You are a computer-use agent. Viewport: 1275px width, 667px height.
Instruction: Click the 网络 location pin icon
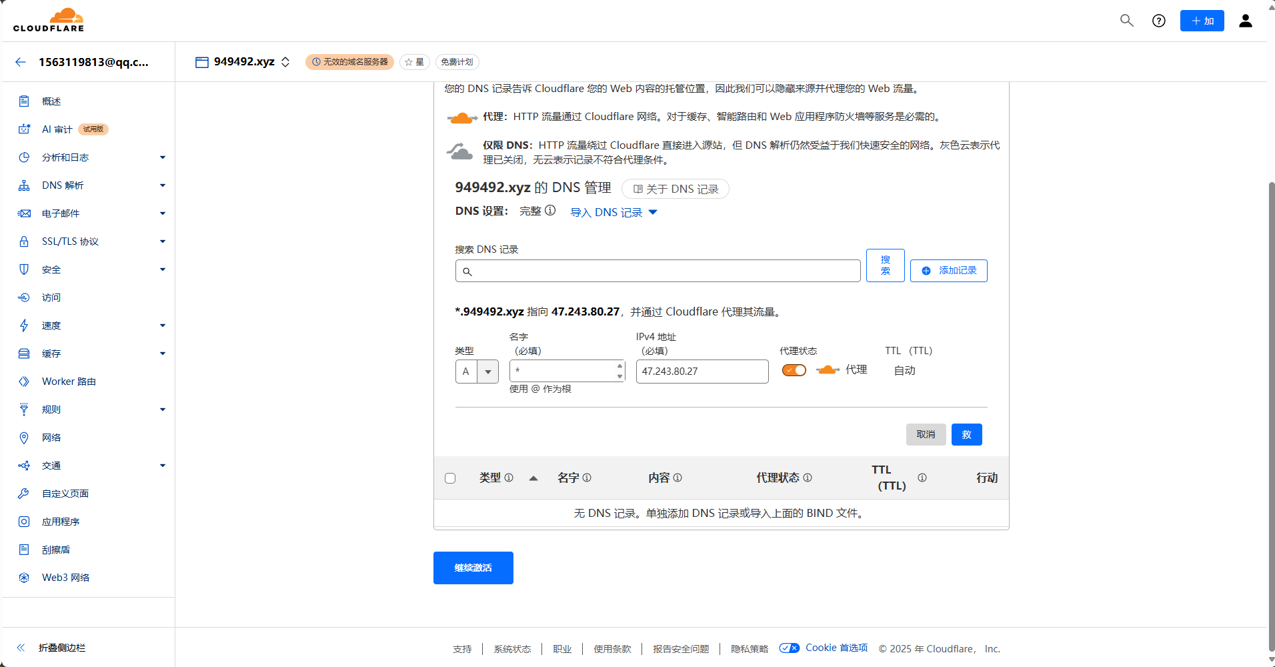click(24, 438)
